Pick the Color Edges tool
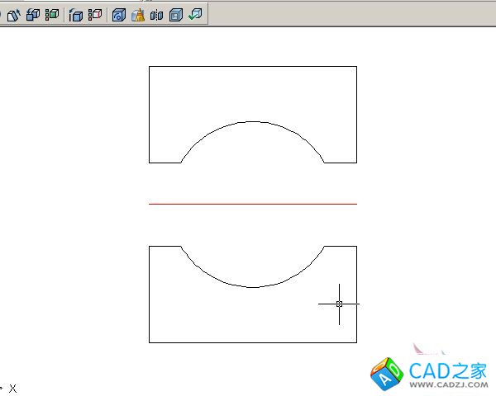 [x=95, y=14]
